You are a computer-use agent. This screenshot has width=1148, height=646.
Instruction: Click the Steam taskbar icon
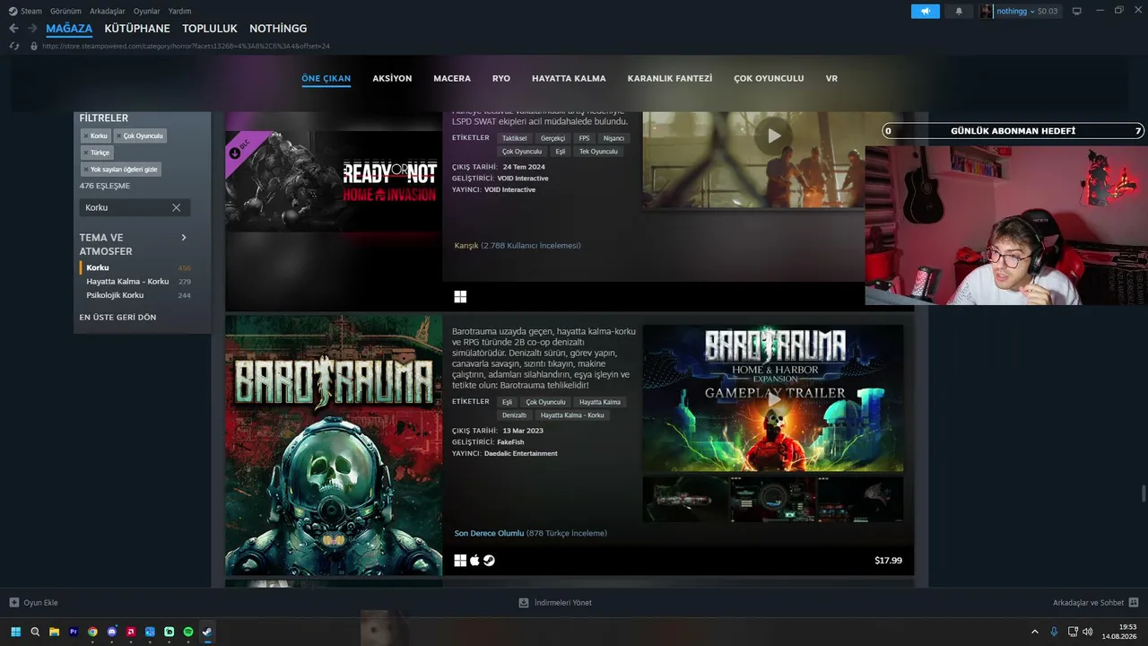pos(207,632)
